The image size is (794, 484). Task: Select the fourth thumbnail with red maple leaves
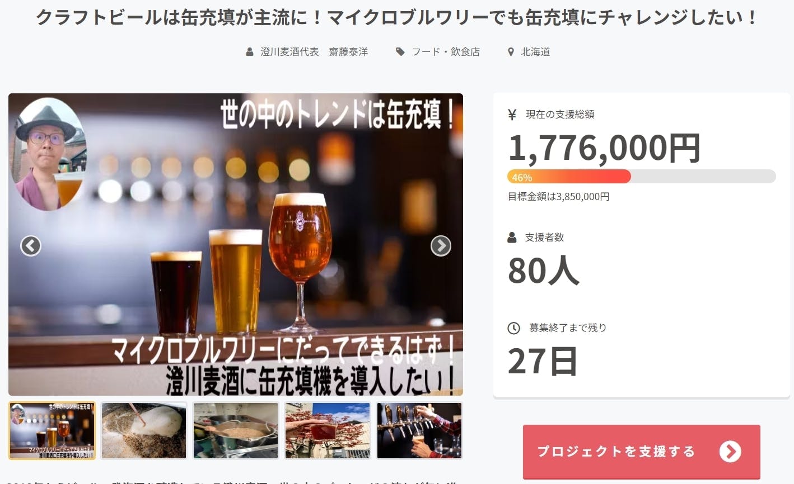point(328,430)
